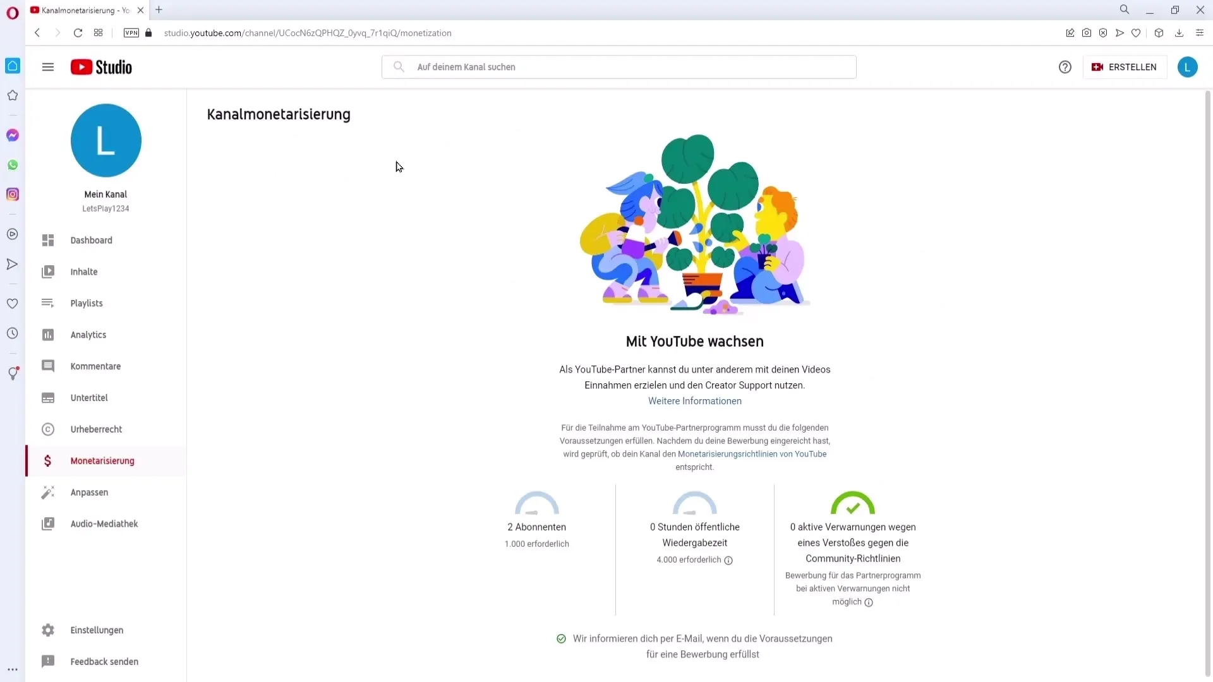The width and height of the screenshot is (1213, 682).
Task: Click the Untertitel subtitles icon
Action: (x=48, y=398)
